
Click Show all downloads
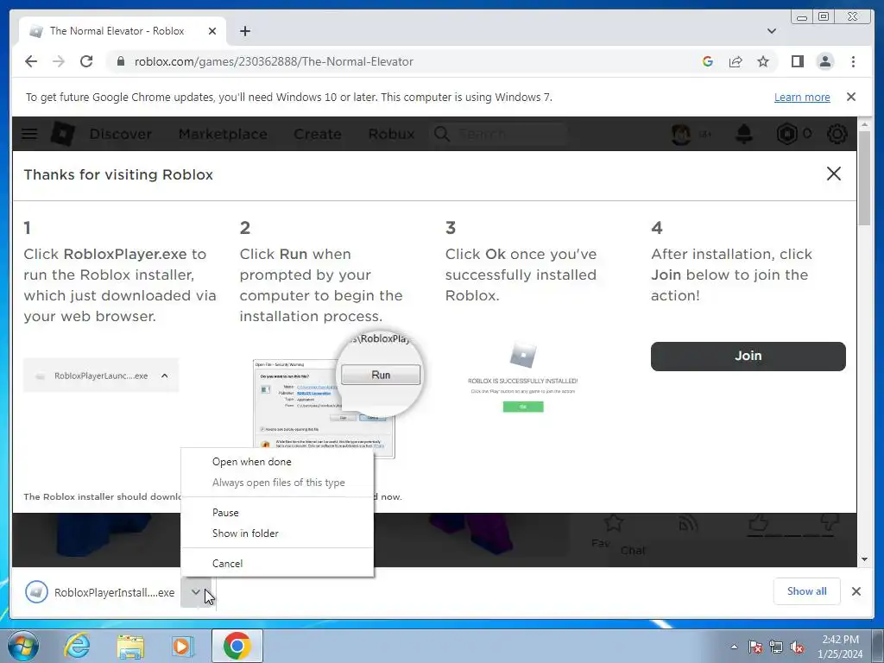807,590
